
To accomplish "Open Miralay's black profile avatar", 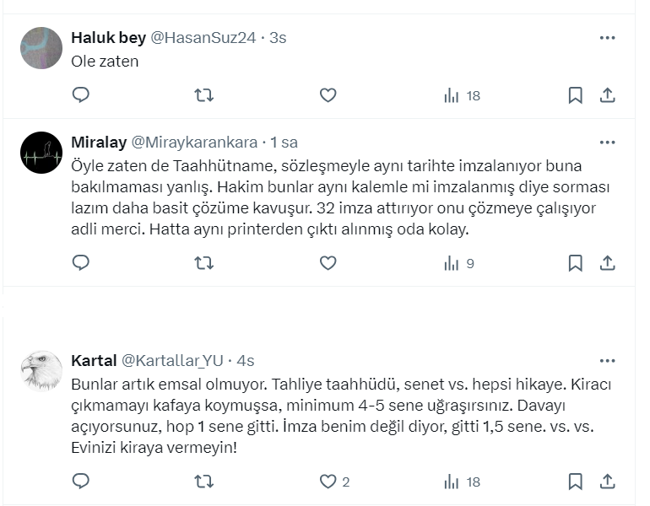I will (41, 153).
